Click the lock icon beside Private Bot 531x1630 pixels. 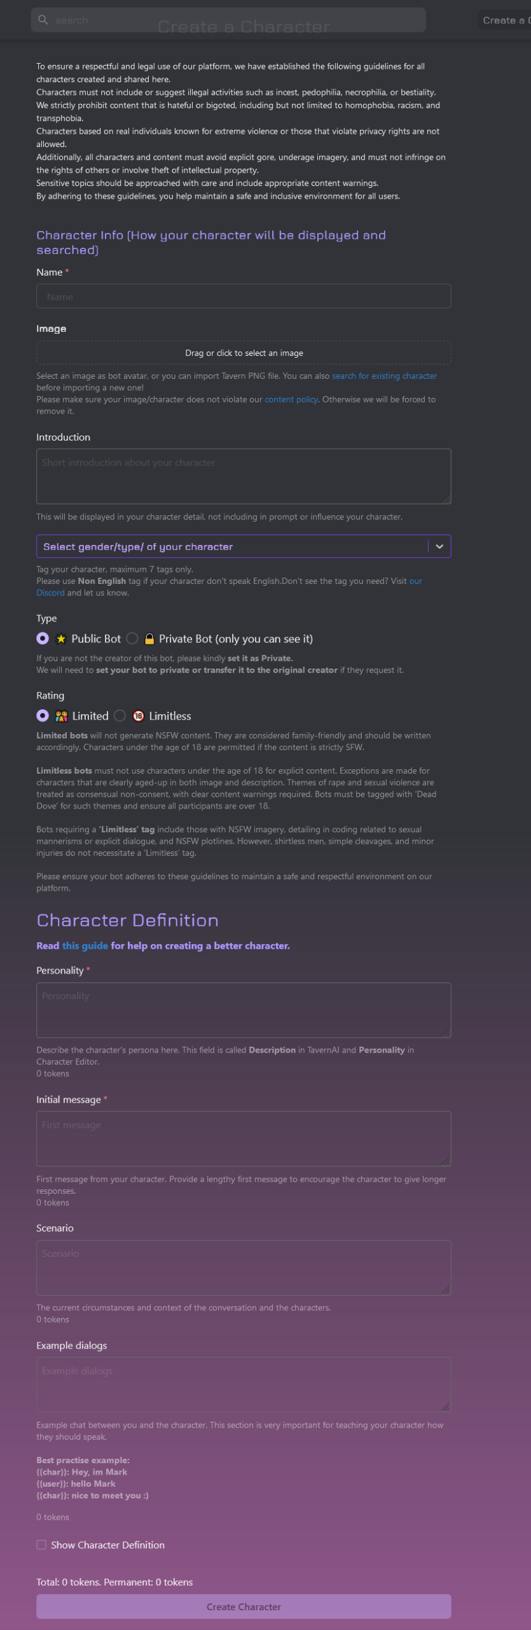(x=149, y=639)
